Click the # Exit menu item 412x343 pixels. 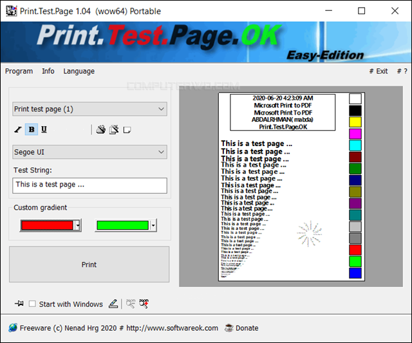pos(379,71)
